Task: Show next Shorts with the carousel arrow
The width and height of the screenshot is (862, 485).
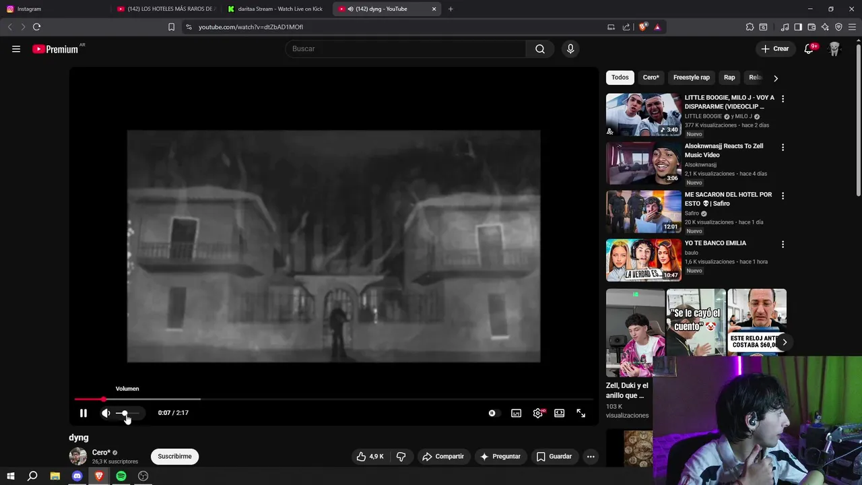Action: point(785,342)
